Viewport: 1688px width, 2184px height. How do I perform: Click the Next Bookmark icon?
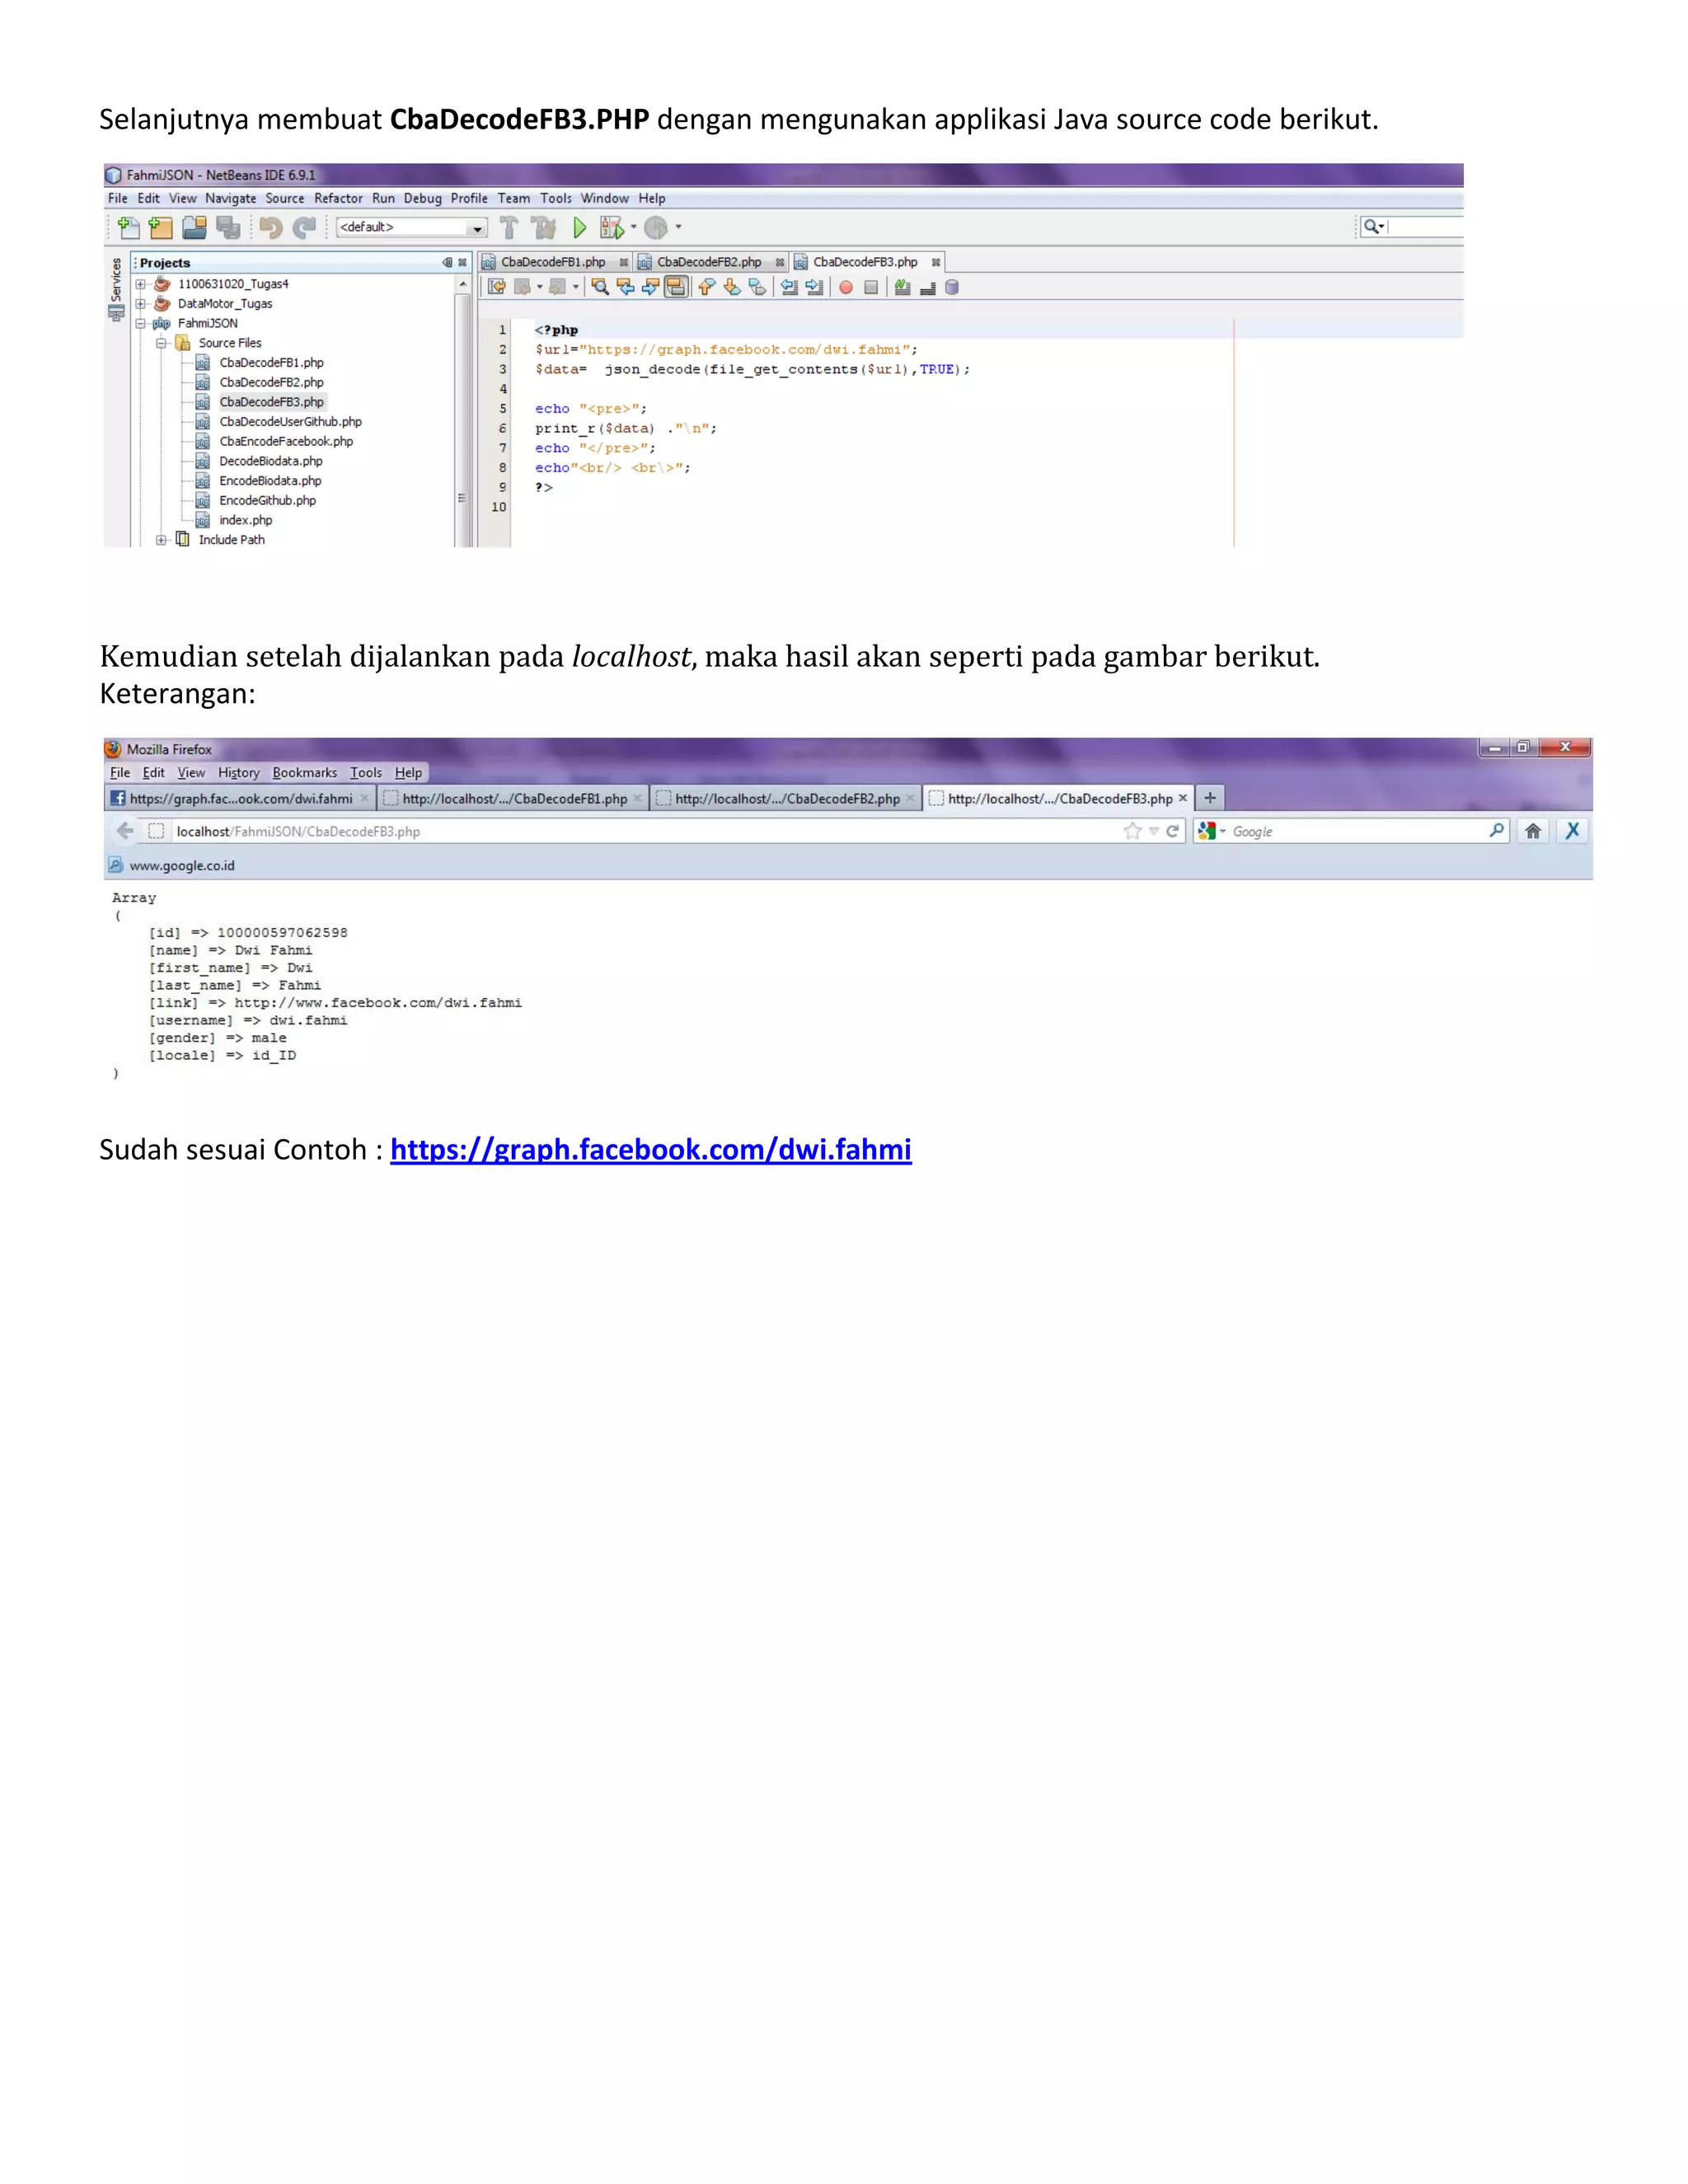coord(732,288)
